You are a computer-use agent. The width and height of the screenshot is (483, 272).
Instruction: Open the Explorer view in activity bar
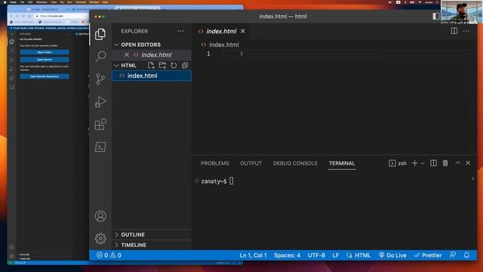tap(100, 34)
